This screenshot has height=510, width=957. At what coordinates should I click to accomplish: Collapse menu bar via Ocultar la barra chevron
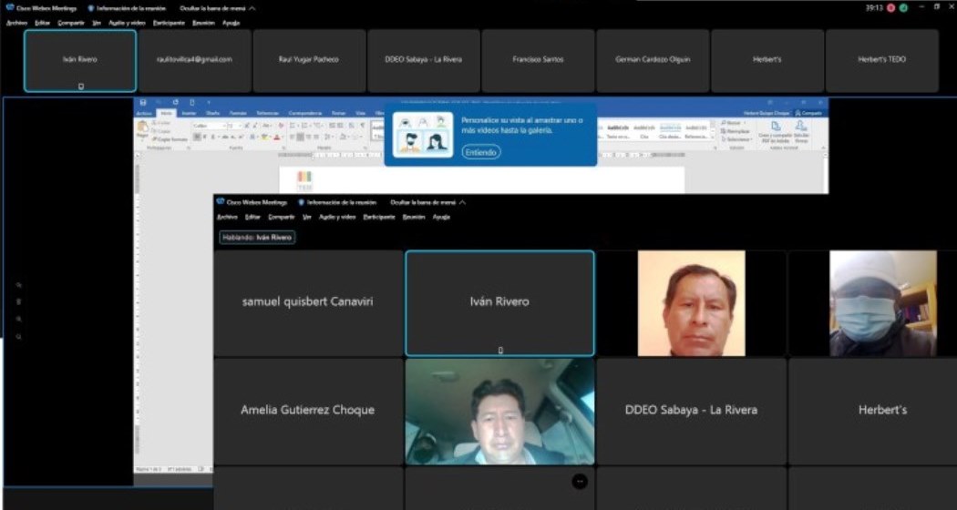point(252,7)
